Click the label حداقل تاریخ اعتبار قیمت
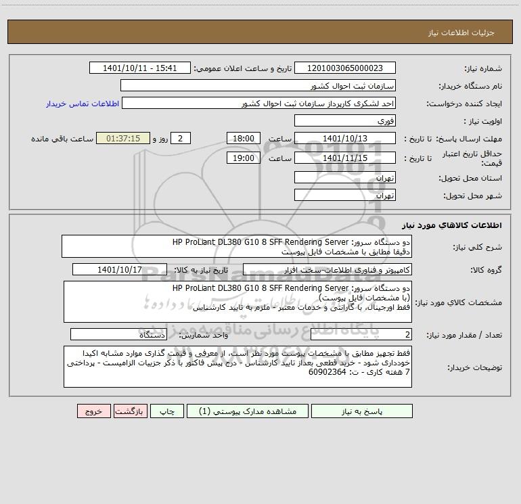The width and height of the screenshot is (521, 504). pyautogui.click(x=472, y=158)
